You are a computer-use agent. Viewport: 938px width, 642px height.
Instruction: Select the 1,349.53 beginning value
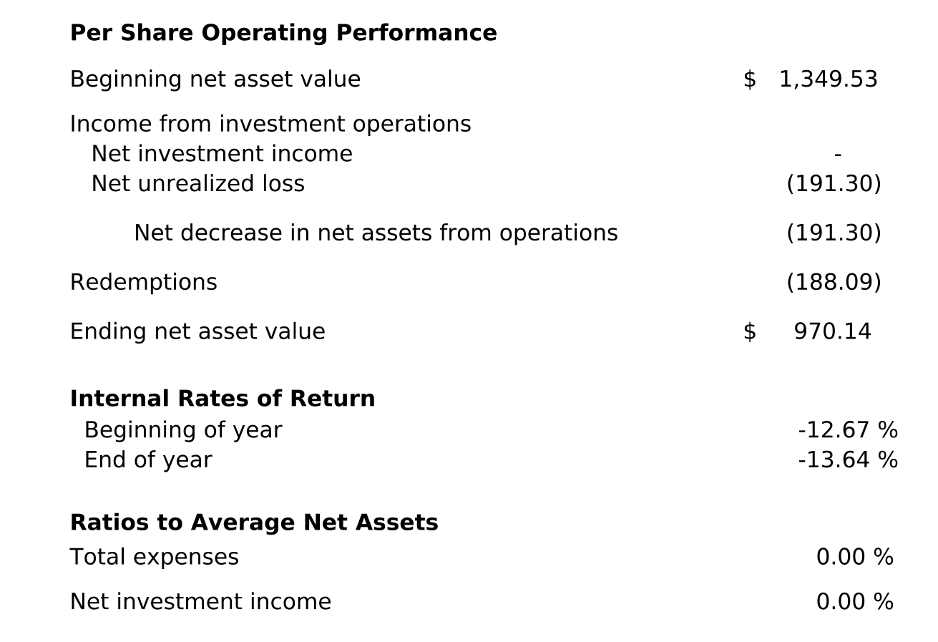(828, 79)
